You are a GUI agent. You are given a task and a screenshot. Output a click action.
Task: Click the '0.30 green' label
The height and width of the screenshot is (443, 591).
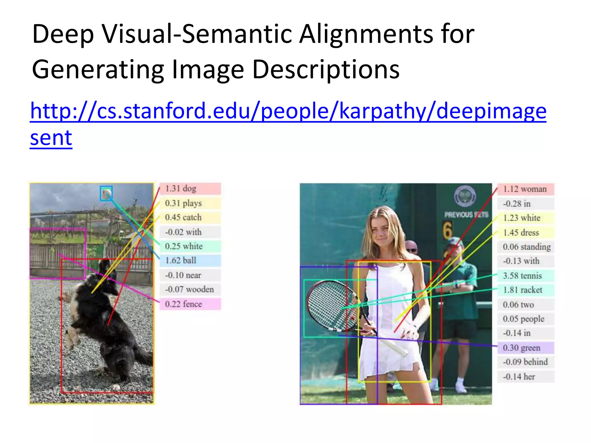pyautogui.click(x=526, y=348)
